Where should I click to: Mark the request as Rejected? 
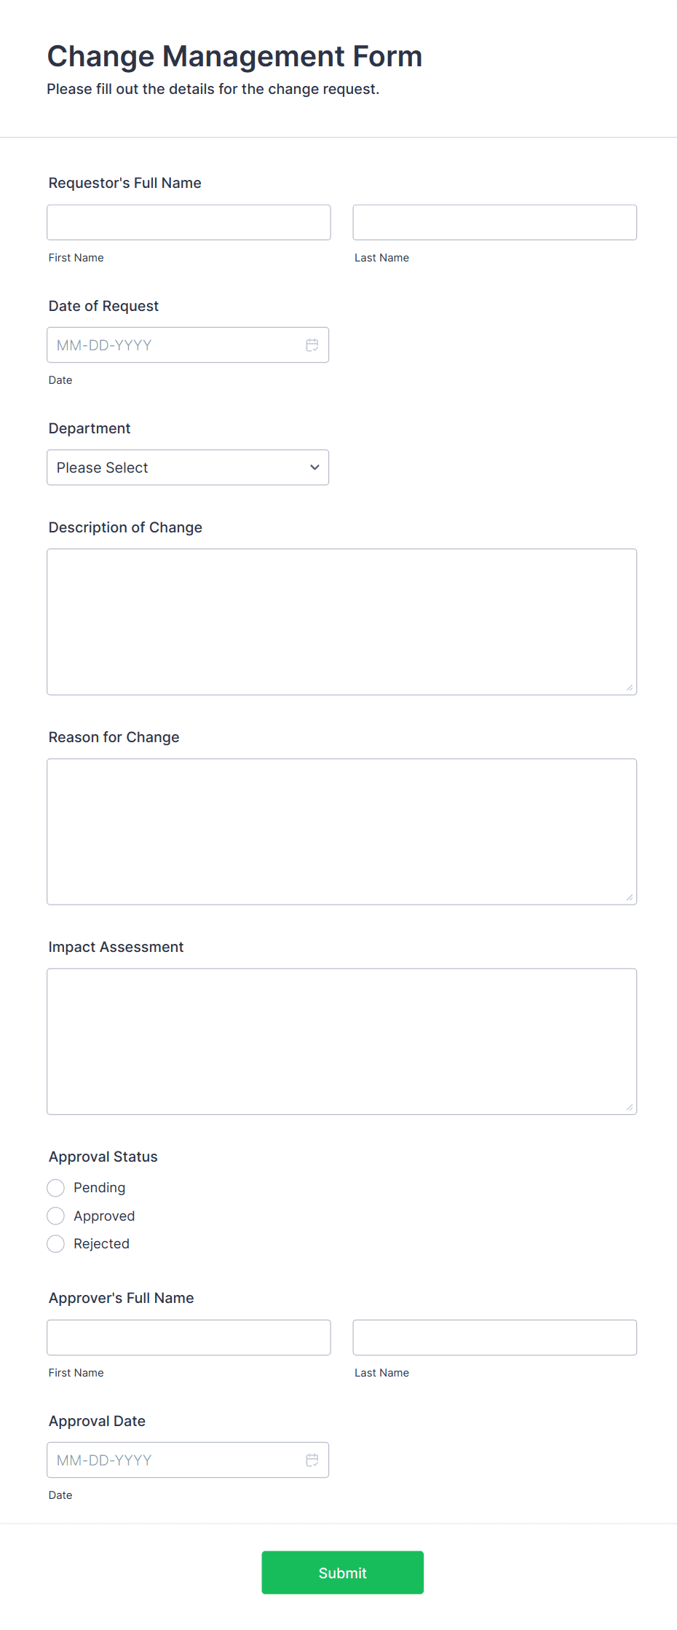click(x=55, y=1243)
